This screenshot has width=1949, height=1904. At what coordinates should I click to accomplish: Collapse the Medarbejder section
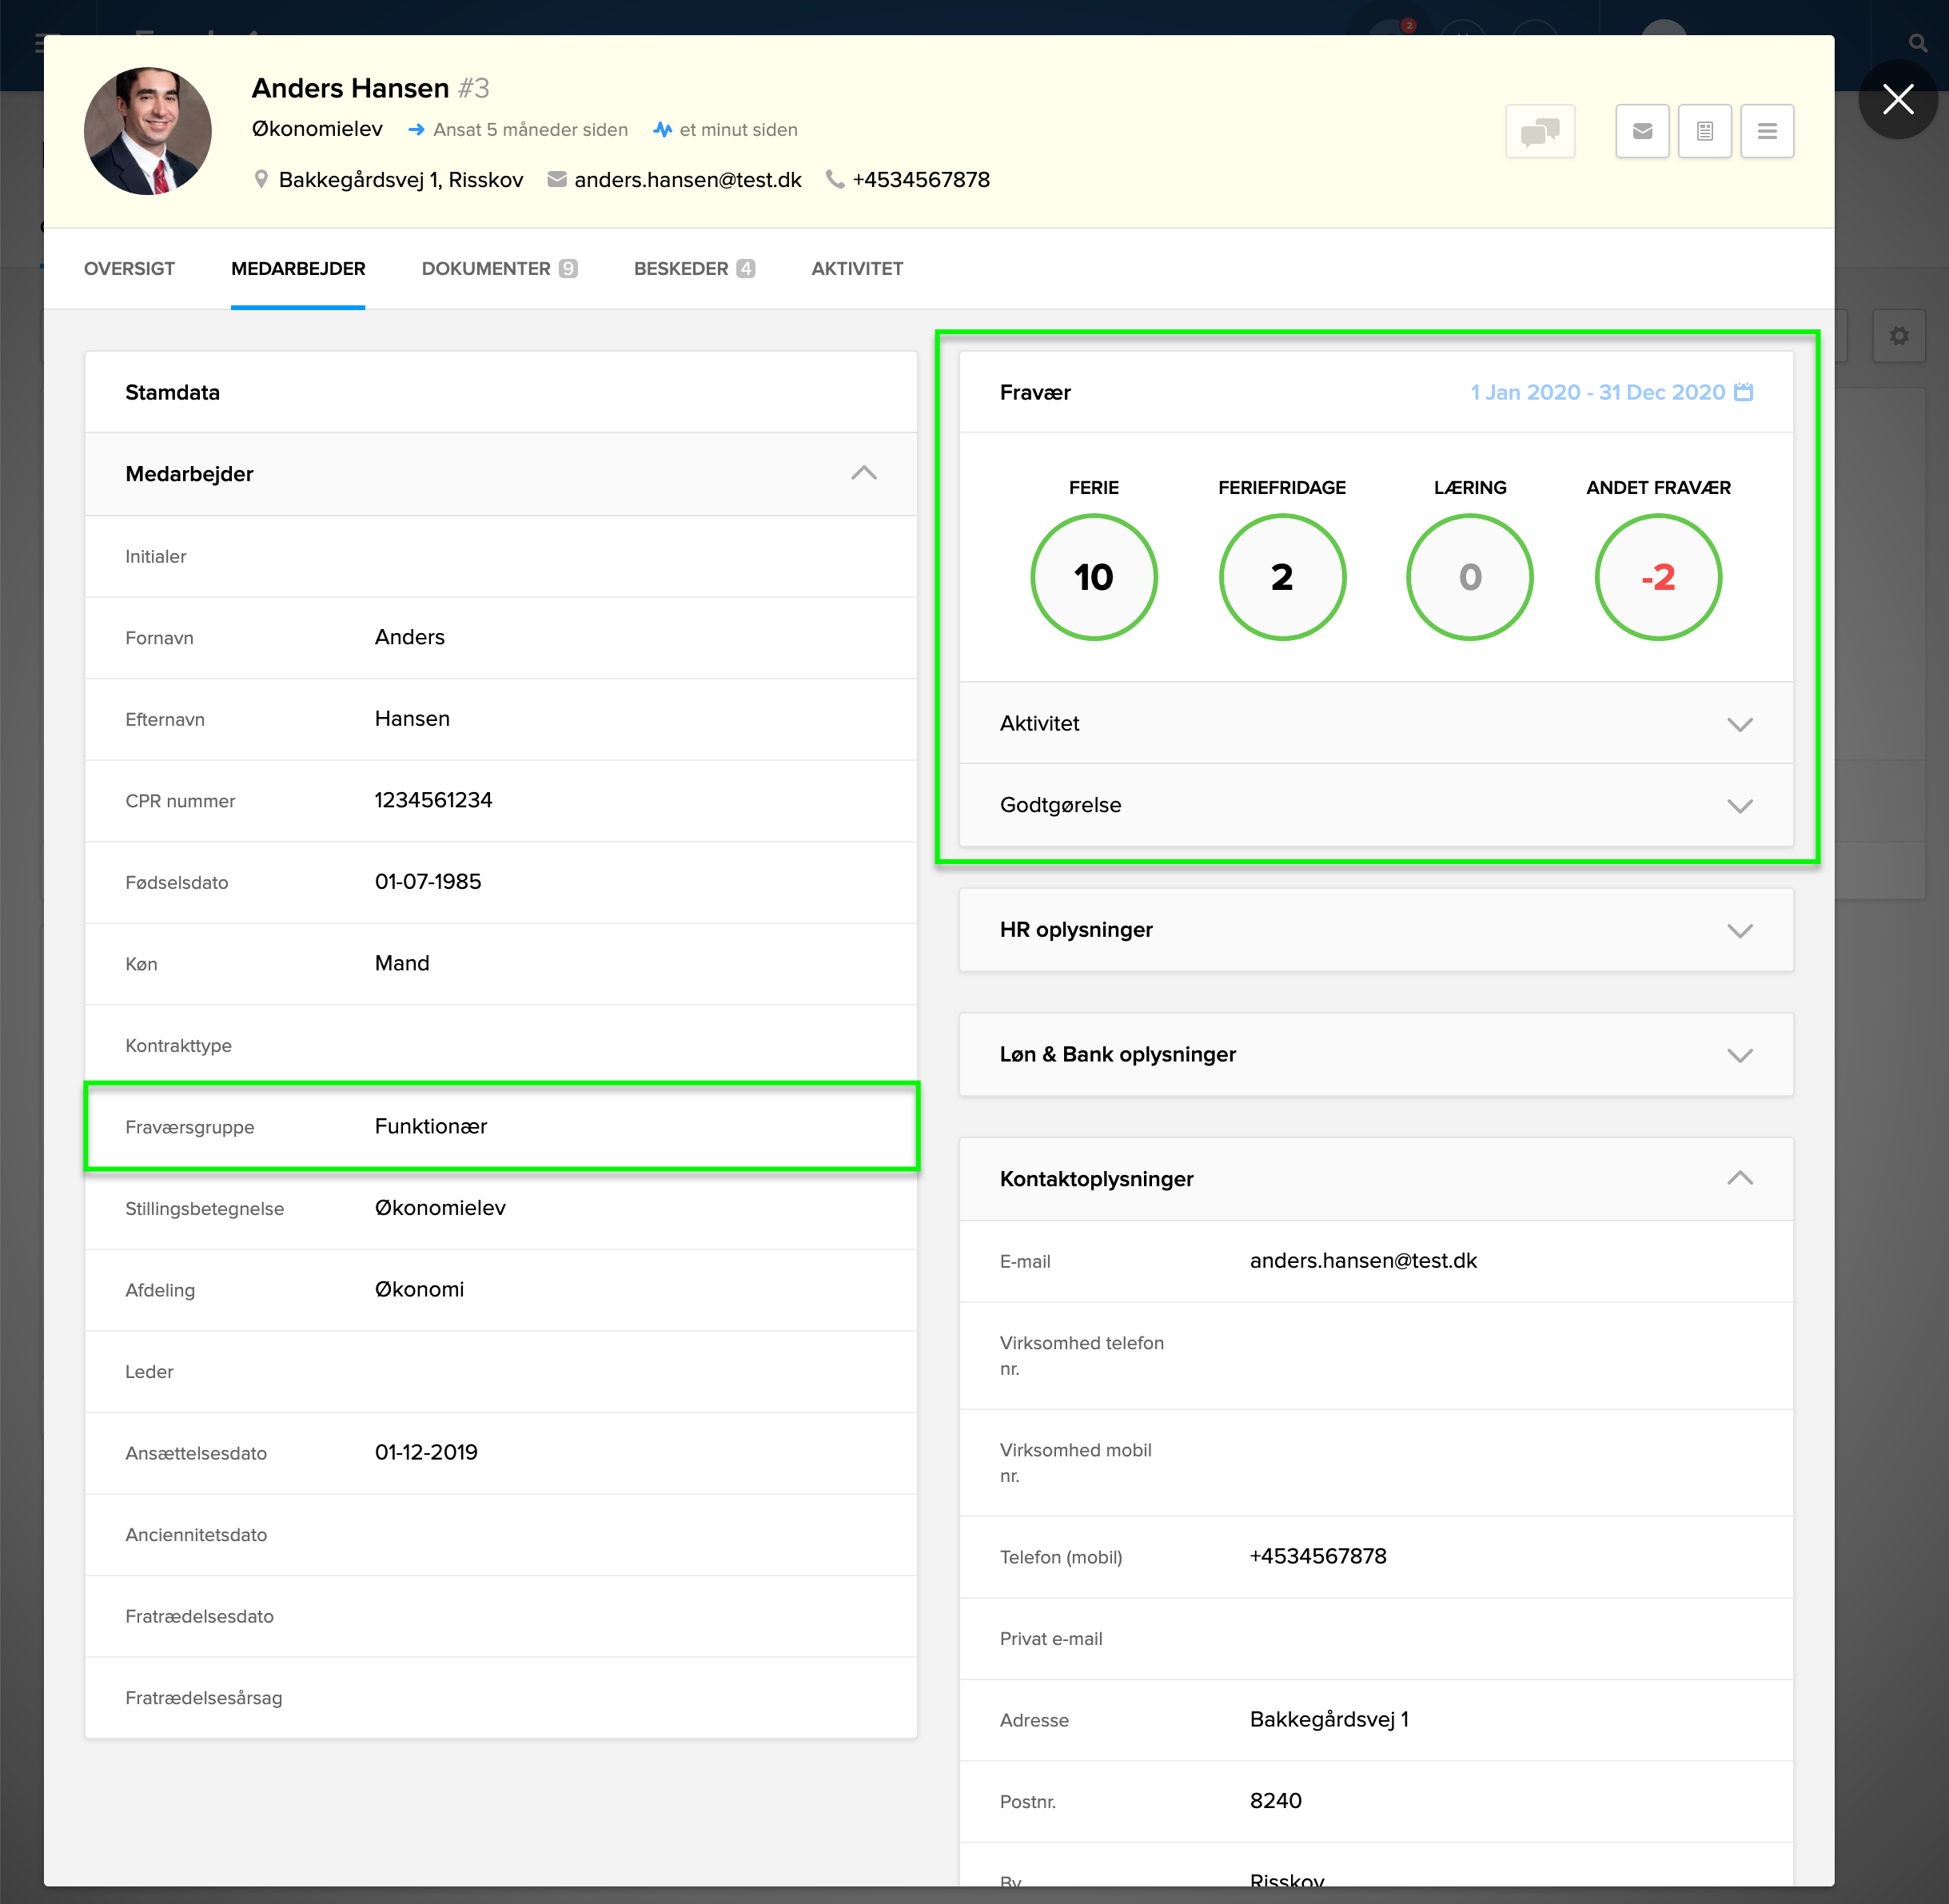[863, 474]
